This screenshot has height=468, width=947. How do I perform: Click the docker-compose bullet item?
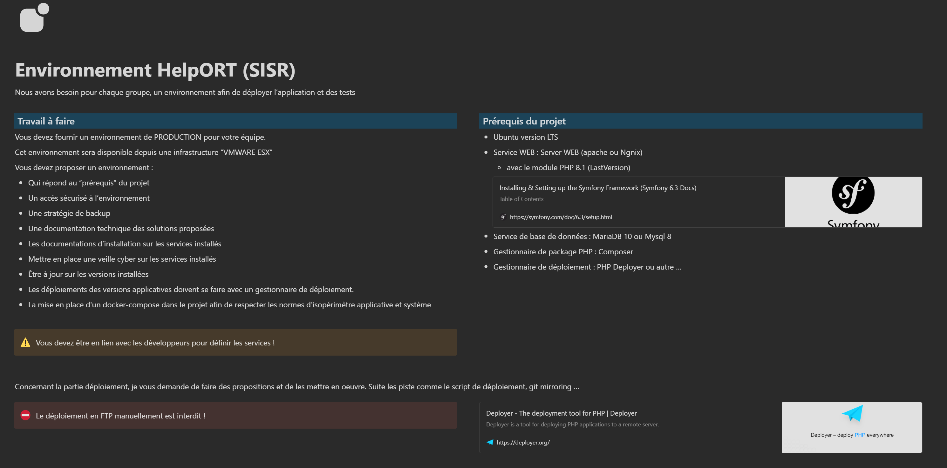[229, 304]
